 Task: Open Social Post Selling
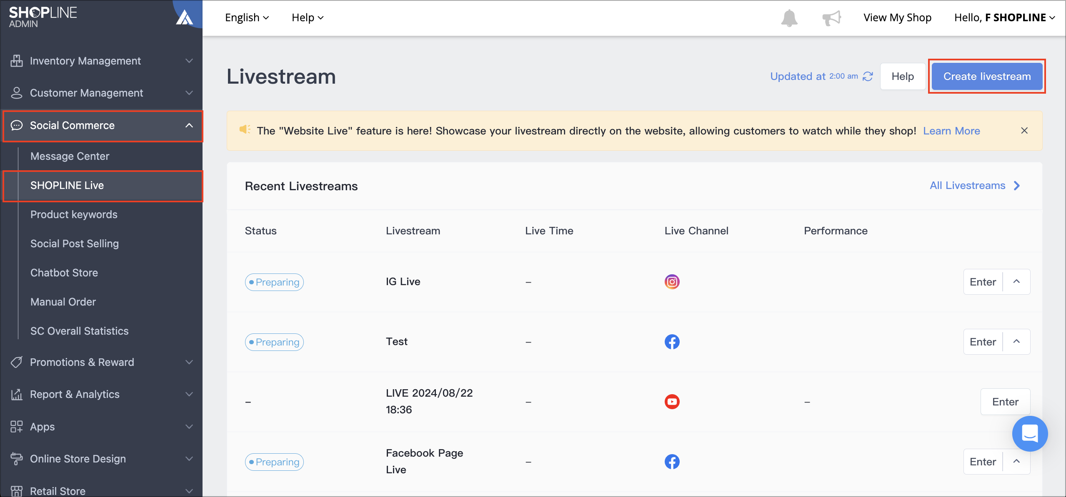click(75, 244)
